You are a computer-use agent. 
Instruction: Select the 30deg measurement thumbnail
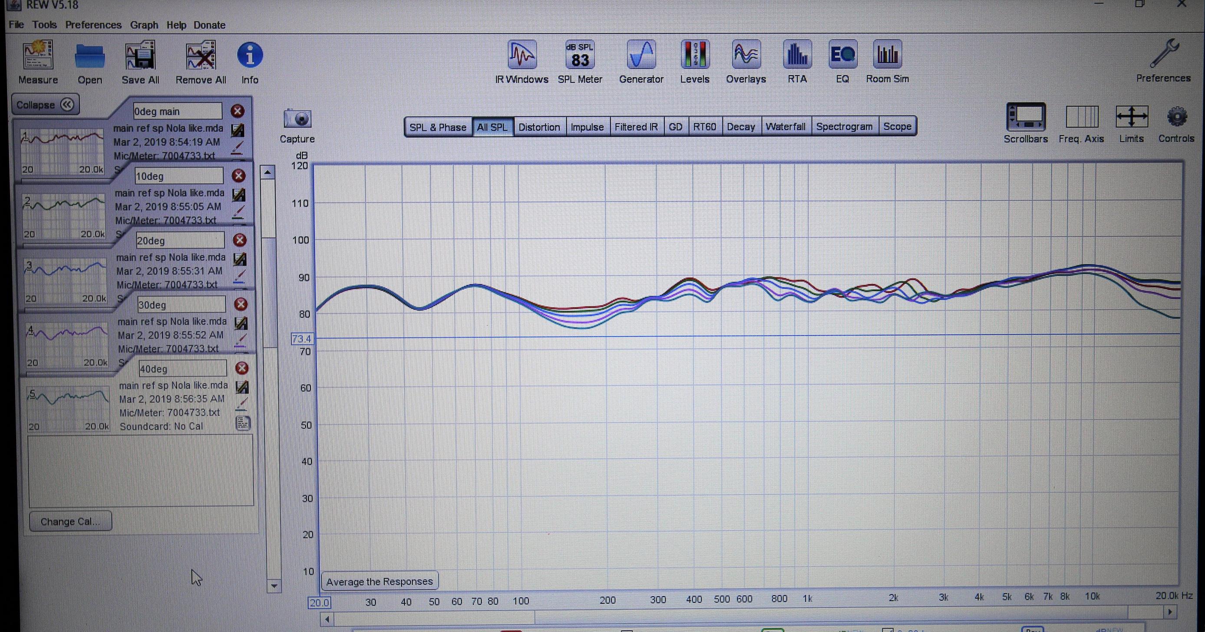[x=67, y=345]
